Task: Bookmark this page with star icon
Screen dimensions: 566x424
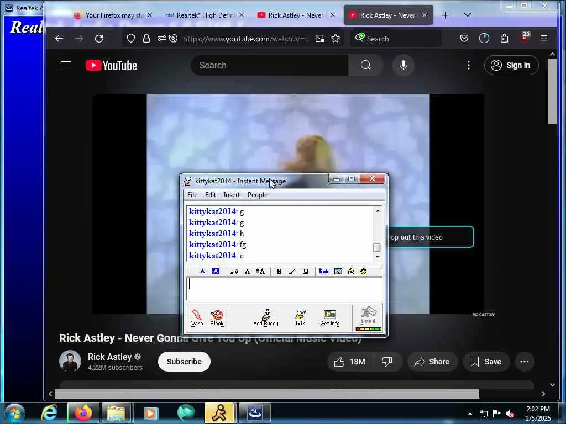Action: point(336,38)
